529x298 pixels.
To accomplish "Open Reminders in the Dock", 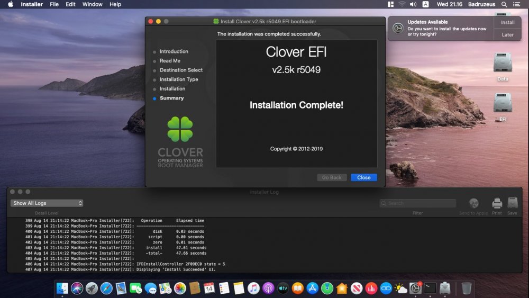I will (224, 288).
